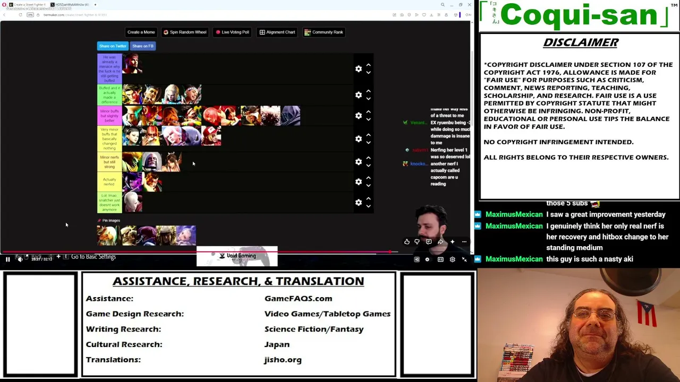This screenshot has width=680, height=382.
Task: Switch to the second browser tab with X logo
Action: [x=70, y=5]
